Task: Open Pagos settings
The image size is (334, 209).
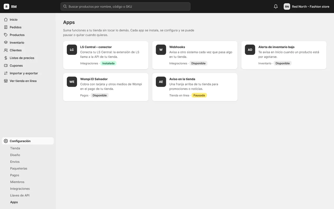Action: [x=15, y=175]
